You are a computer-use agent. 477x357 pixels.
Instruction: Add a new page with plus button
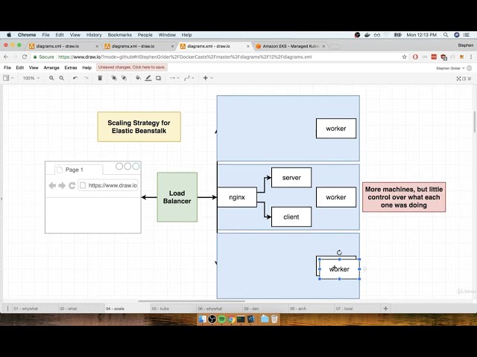click(x=385, y=309)
